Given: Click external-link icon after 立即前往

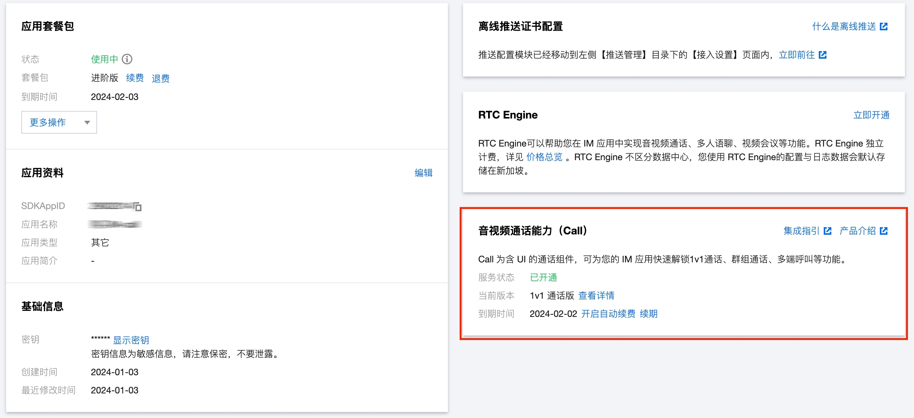Looking at the screenshot, I should click(823, 55).
